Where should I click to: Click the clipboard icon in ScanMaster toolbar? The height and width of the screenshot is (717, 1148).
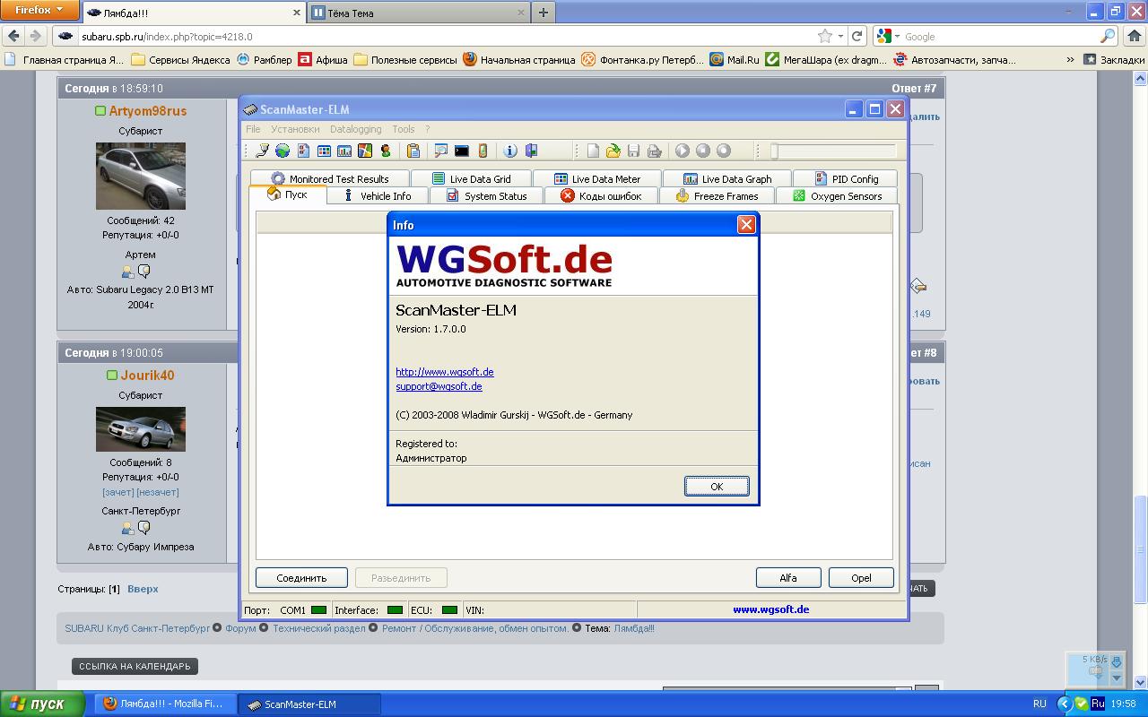pyautogui.click(x=413, y=151)
